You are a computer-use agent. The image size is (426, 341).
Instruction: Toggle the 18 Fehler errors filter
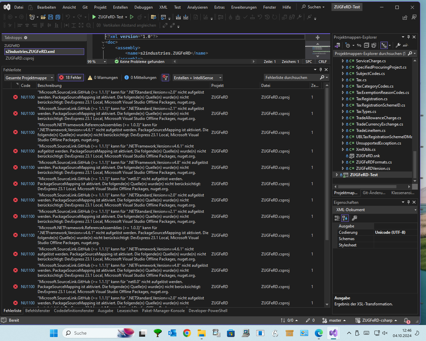71,78
